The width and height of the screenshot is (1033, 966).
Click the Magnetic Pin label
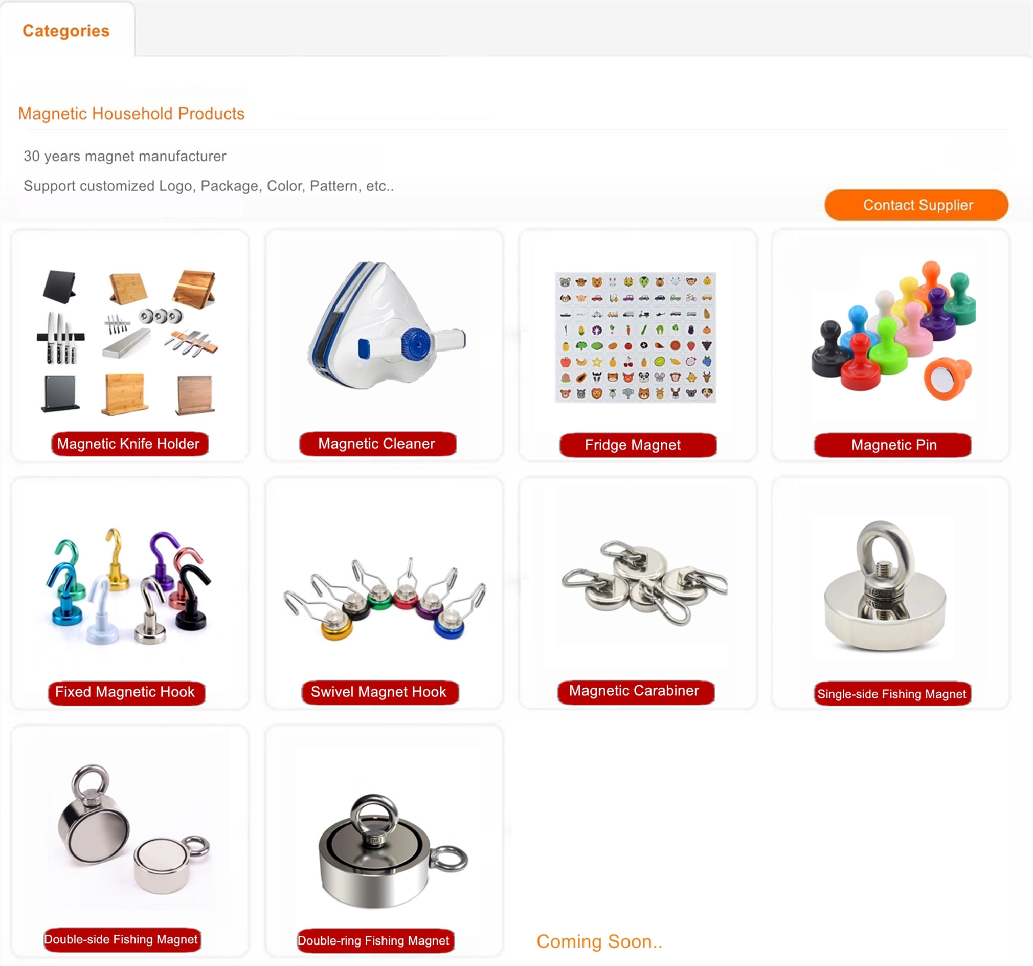893,445
